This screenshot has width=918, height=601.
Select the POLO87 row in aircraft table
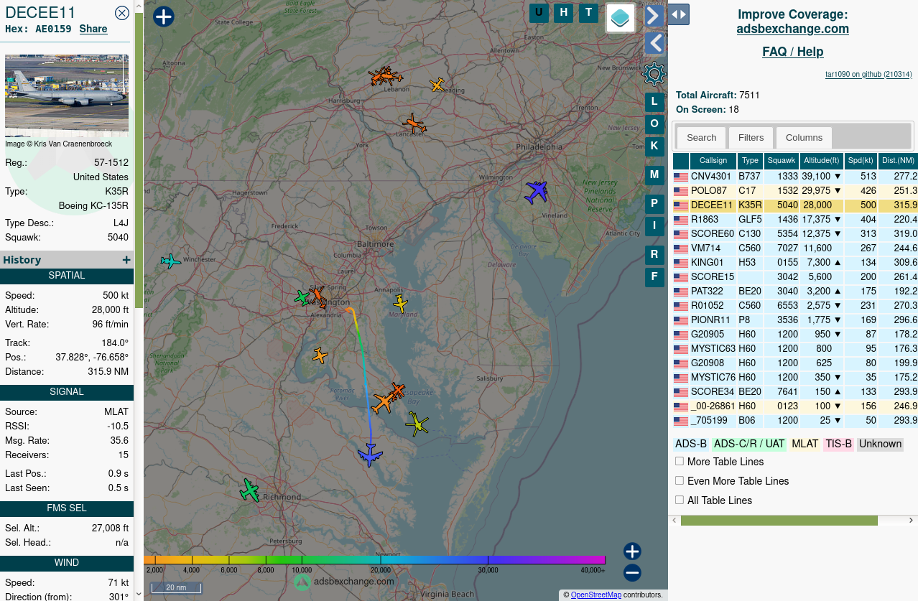[x=795, y=191]
